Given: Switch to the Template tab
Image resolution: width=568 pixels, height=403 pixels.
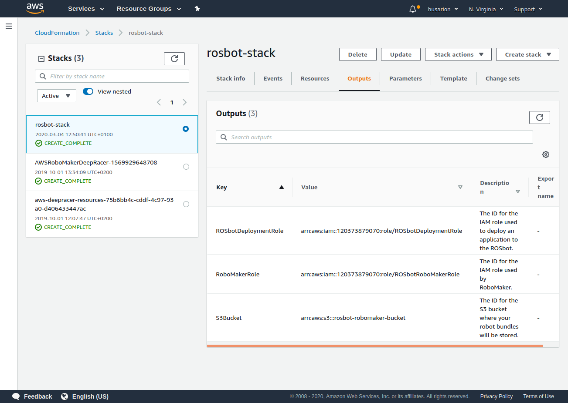Looking at the screenshot, I should (x=453, y=78).
